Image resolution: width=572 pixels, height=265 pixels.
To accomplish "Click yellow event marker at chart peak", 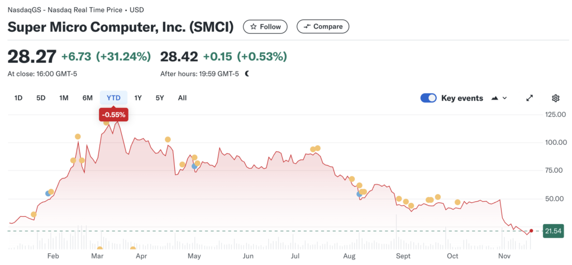I will (x=106, y=122).
